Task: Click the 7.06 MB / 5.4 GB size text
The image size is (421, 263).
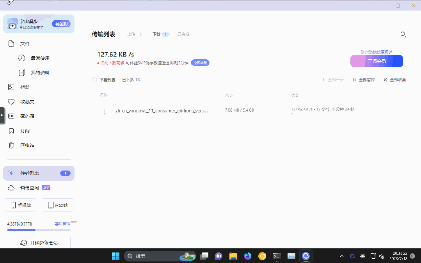Action: (x=239, y=110)
